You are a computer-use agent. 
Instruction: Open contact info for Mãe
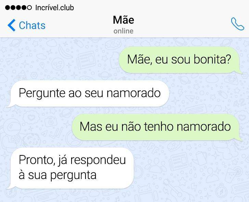(x=123, y=20)
